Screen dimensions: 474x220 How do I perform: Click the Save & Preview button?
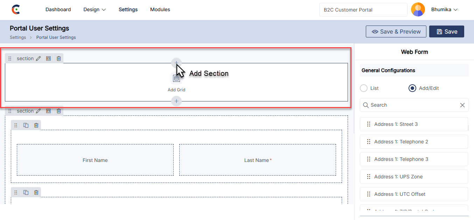396,31
